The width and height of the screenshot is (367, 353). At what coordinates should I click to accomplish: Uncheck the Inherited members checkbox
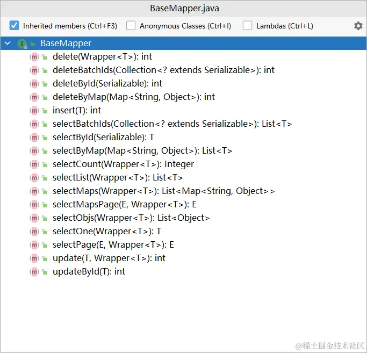click(14, 25)
